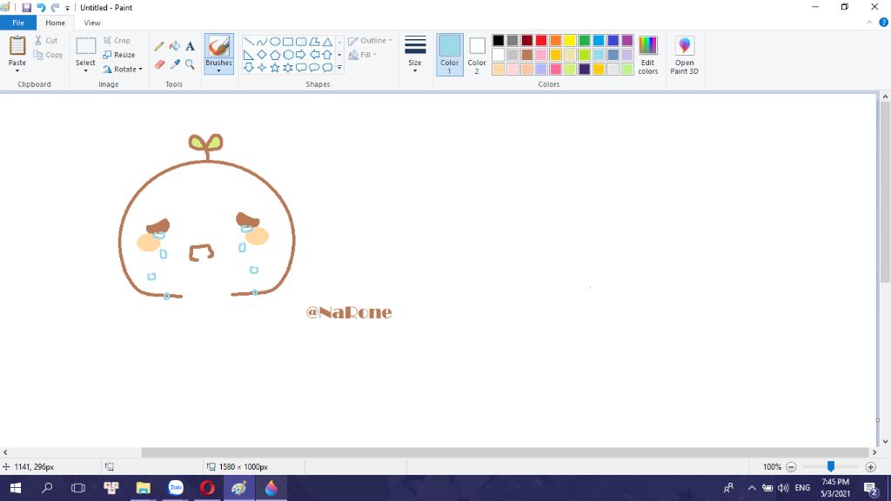Viewport: 891px width, 501px height.
Task: Select the Magnifier tool
Action: [x=190, y=64]
